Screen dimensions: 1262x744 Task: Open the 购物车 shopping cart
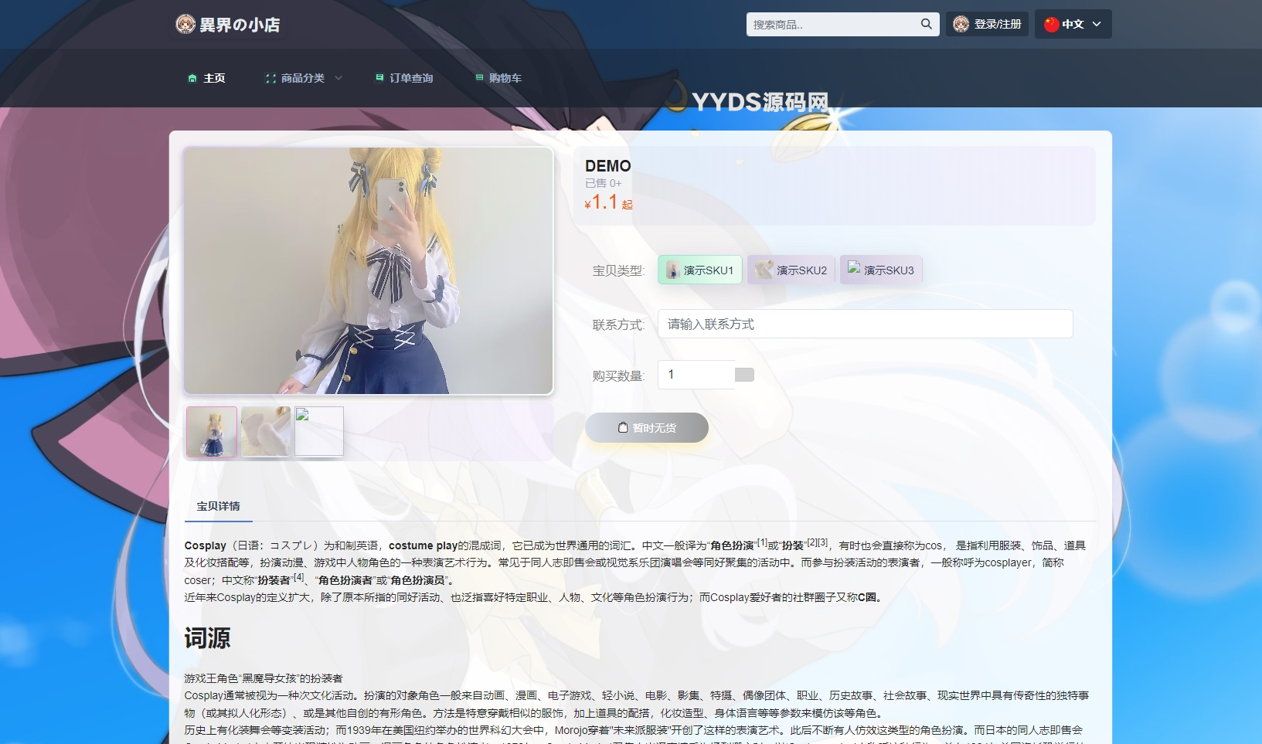pos(498,78)
